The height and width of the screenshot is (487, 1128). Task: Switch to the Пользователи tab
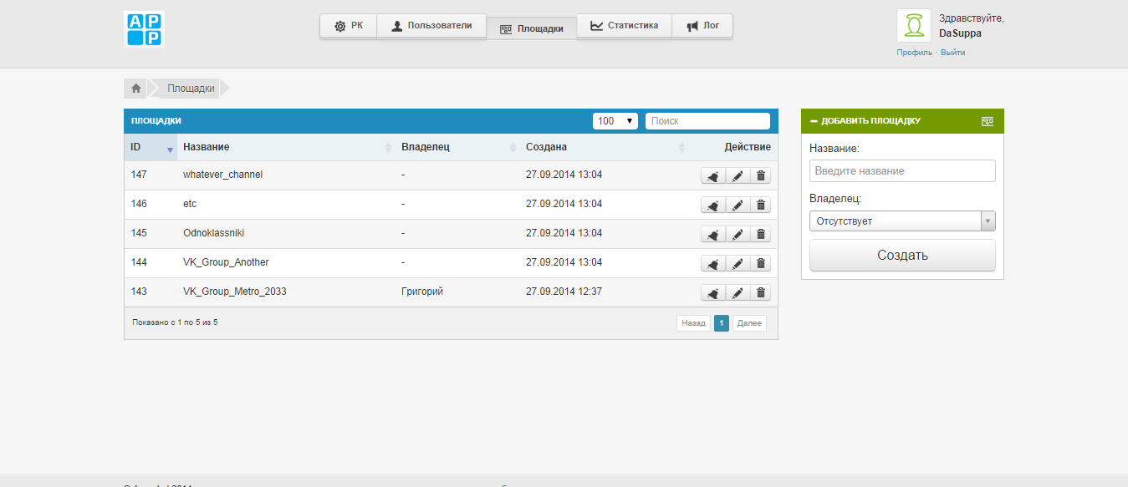coord(431,26)
